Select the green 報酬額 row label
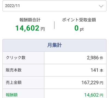The height and width of the screenshot is (98, 109). [12, 95]
